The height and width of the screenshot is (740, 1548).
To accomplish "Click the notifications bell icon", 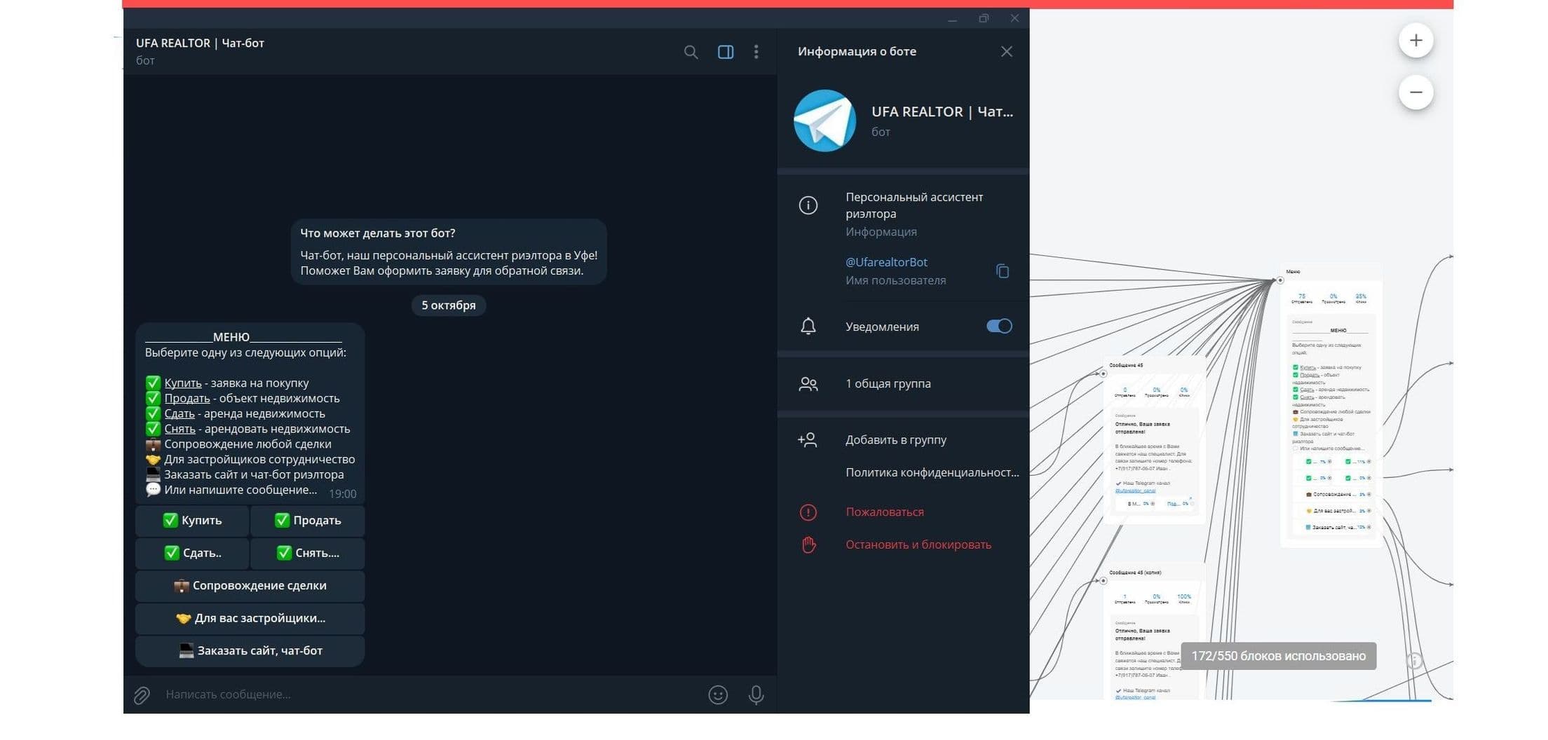I will (808, 326).
